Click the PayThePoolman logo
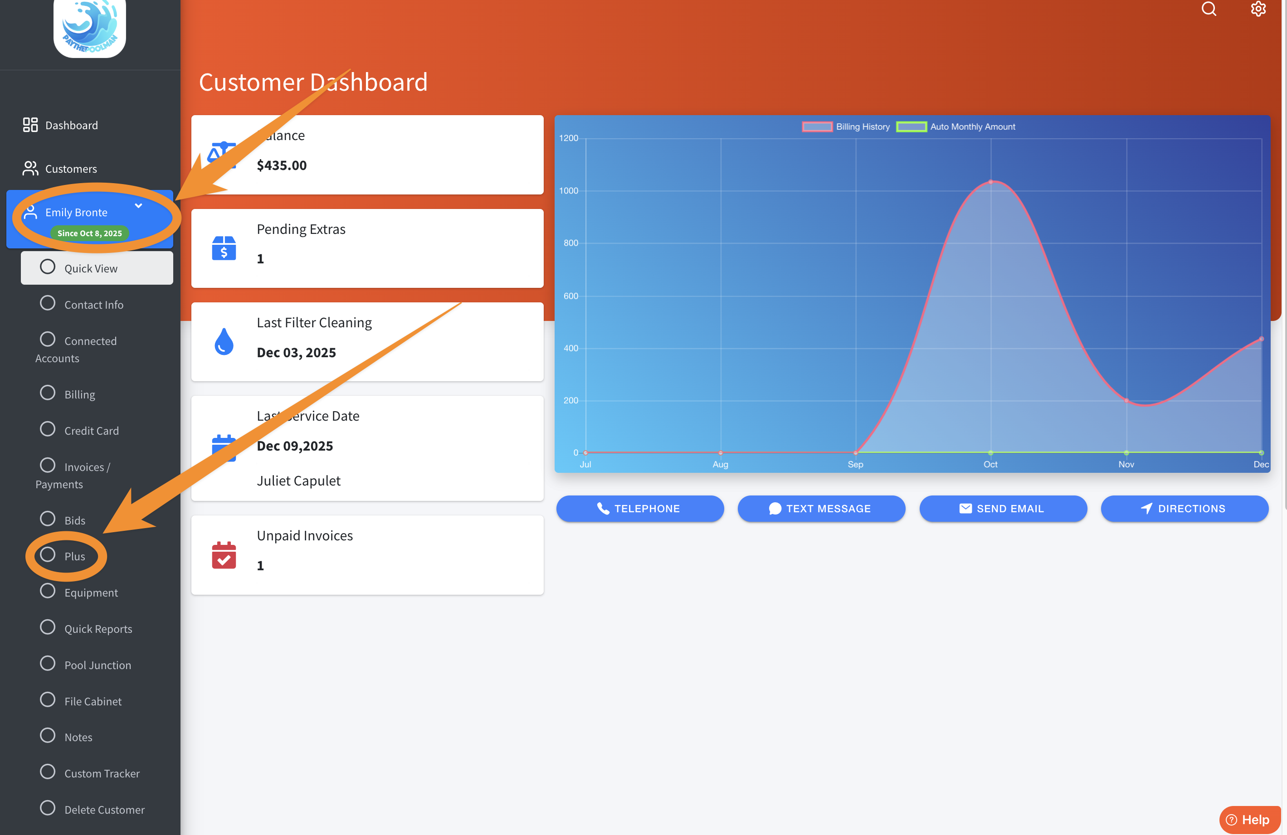Viewport: 1287px width, 835px height. (90, 27)
